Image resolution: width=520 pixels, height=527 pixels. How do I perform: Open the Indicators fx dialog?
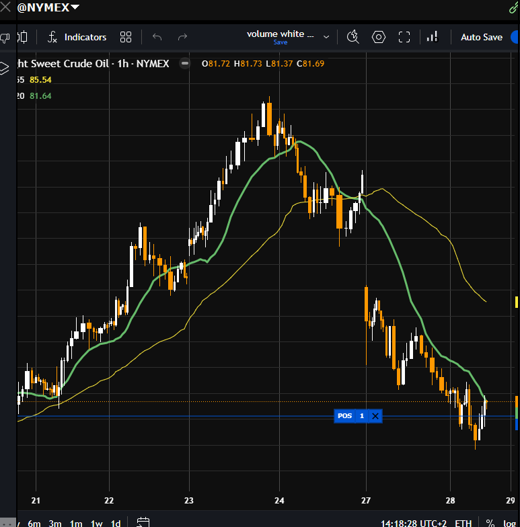(77, 37)
